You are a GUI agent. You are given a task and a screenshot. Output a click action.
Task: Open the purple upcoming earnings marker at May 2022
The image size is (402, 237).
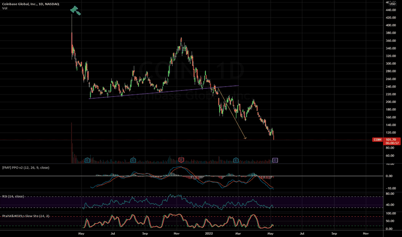click(275, 160)
